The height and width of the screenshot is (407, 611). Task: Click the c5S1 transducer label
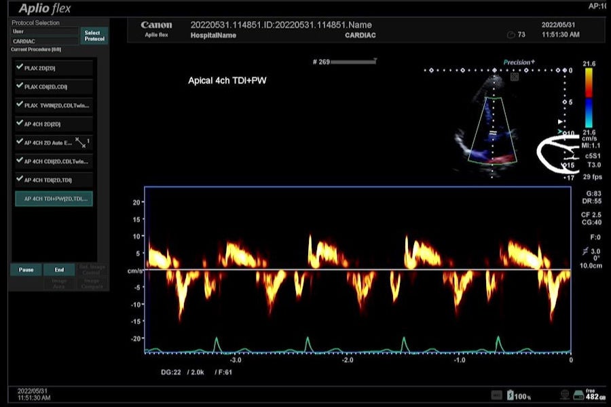[593, 156]
